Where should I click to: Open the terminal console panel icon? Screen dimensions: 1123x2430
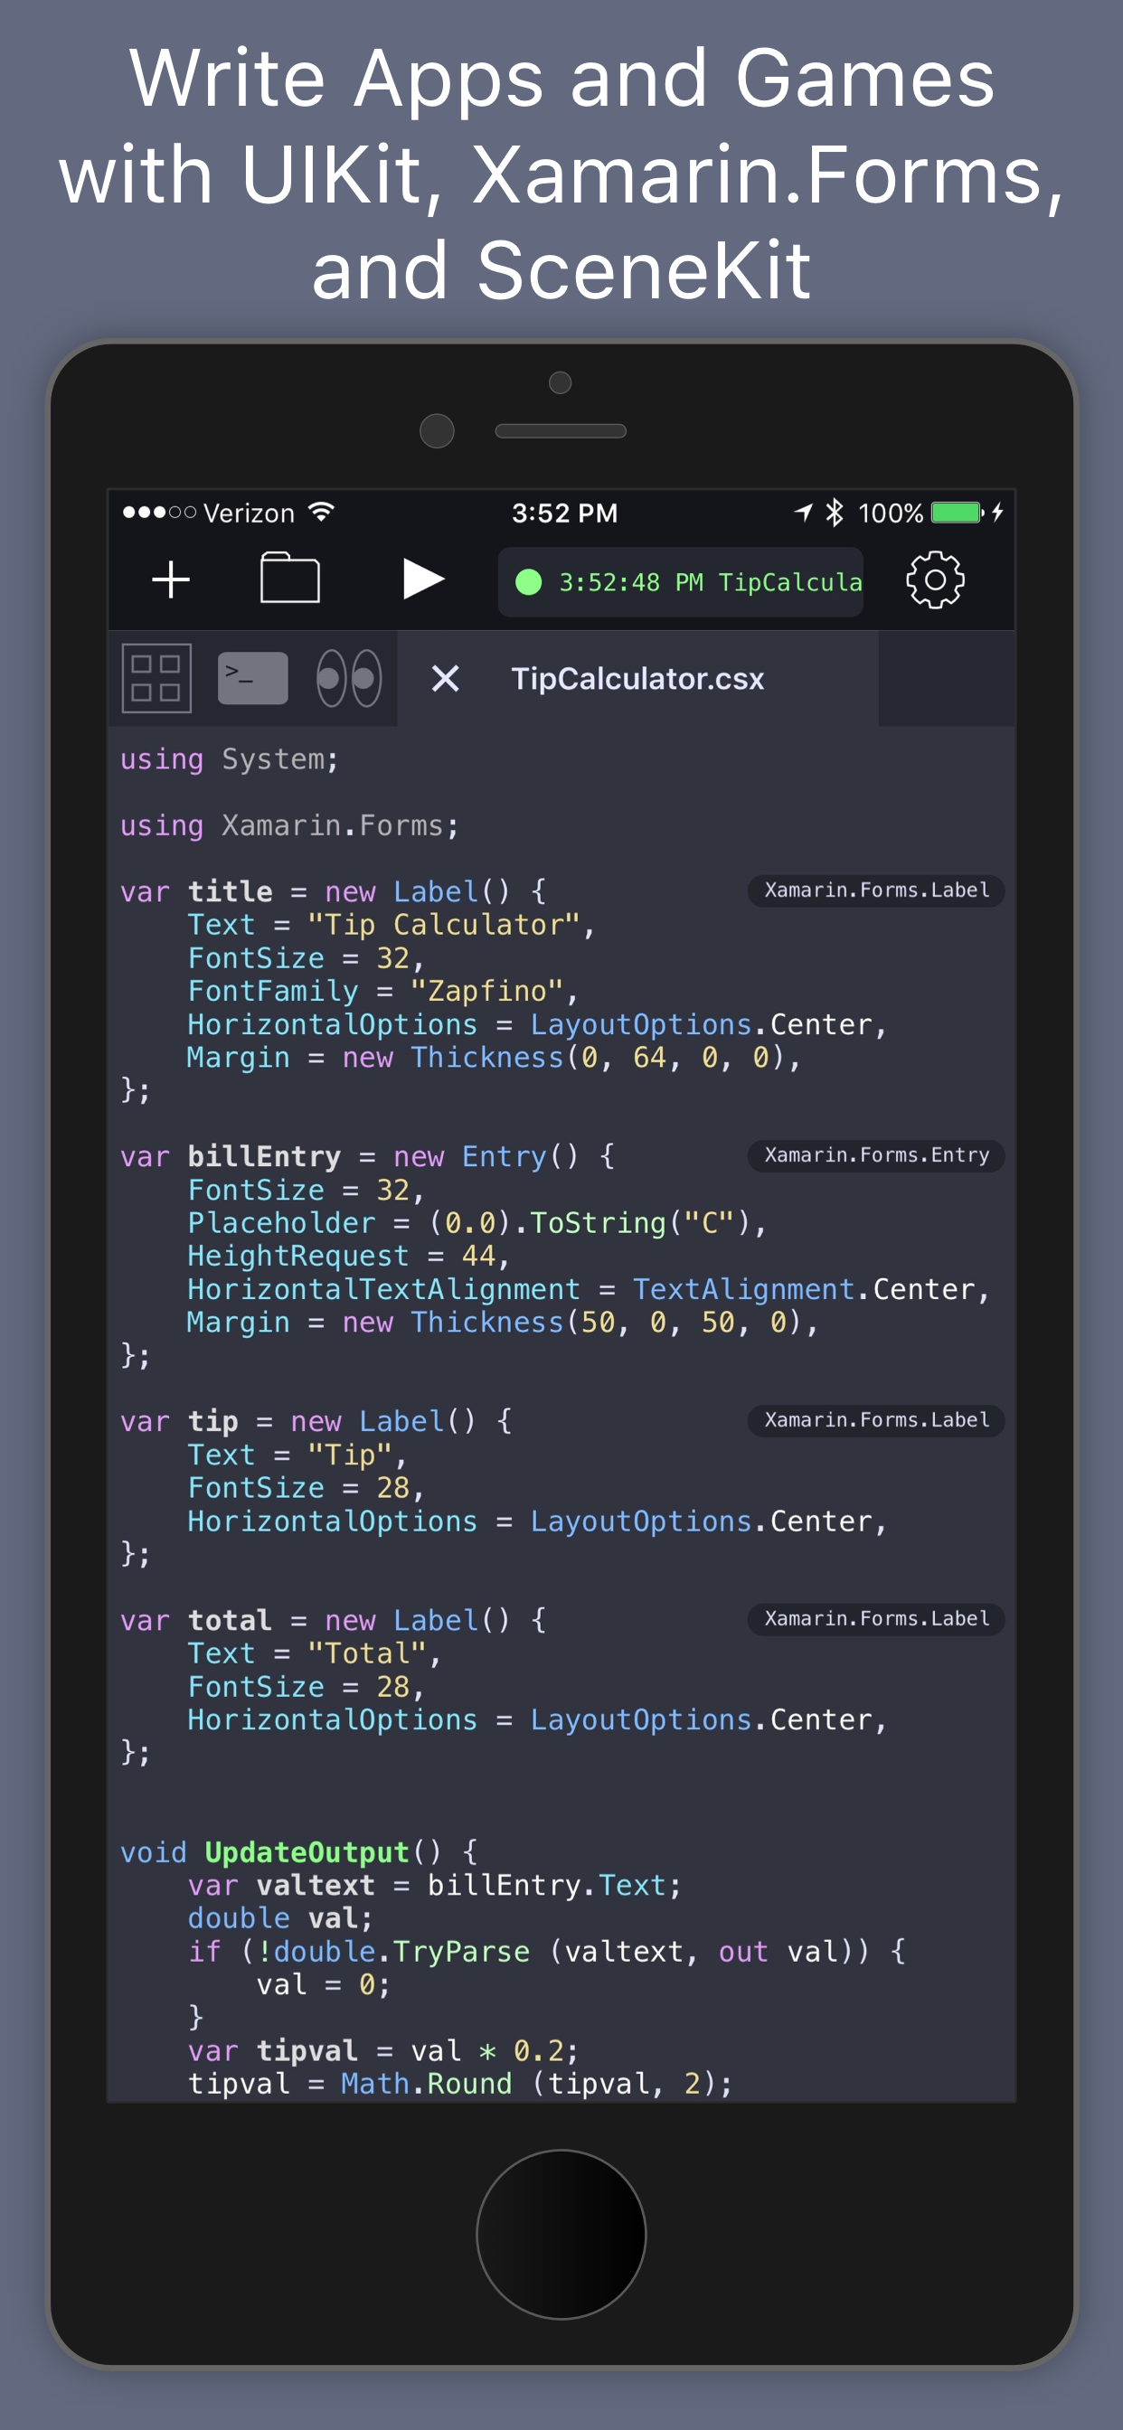click(x=253, y=678)
